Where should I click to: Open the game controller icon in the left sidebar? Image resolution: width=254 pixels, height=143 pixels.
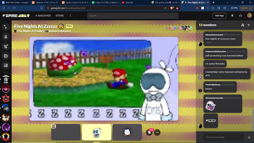coord(6,56)
